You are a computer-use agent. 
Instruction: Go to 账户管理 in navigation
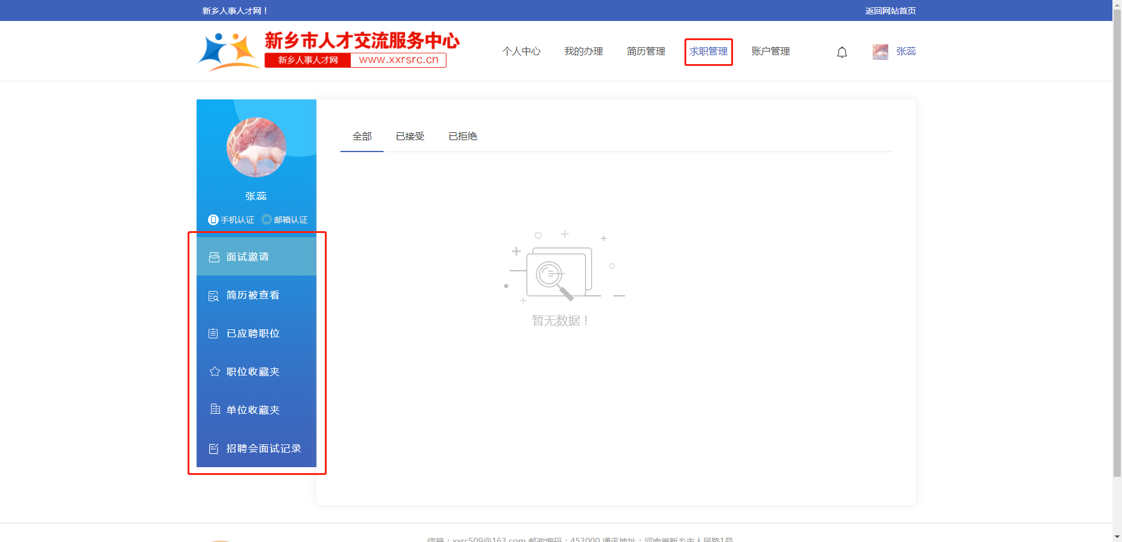click(770, 52)
